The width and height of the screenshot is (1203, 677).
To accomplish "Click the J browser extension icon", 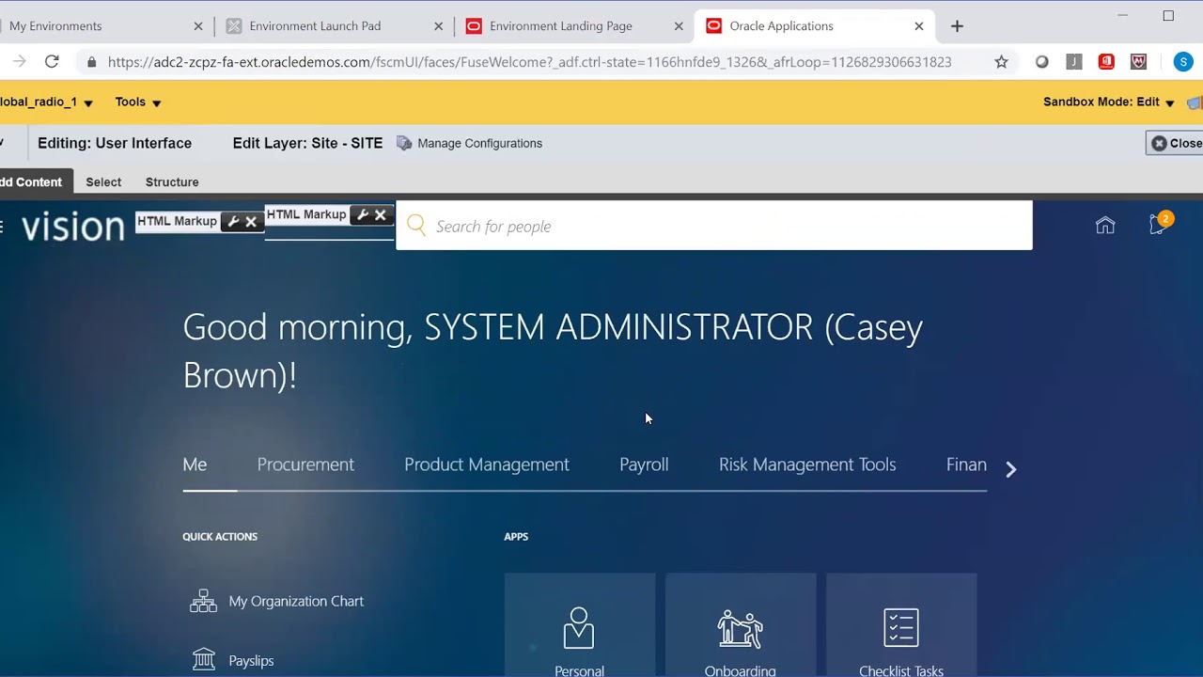I will pyautogui.click(x=1073, y=62).
